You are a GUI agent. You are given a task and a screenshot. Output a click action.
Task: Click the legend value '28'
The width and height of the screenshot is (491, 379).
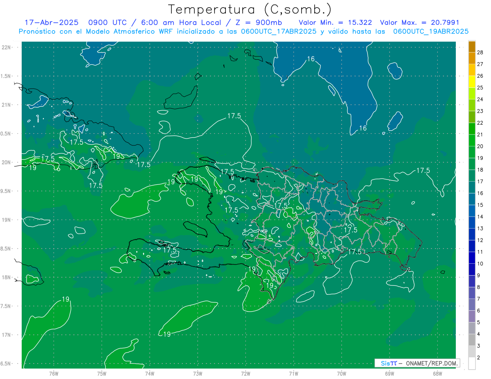[480, 52]
